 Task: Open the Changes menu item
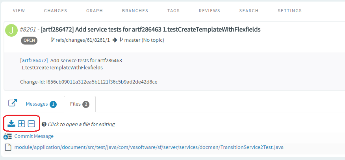click(56, 11)
